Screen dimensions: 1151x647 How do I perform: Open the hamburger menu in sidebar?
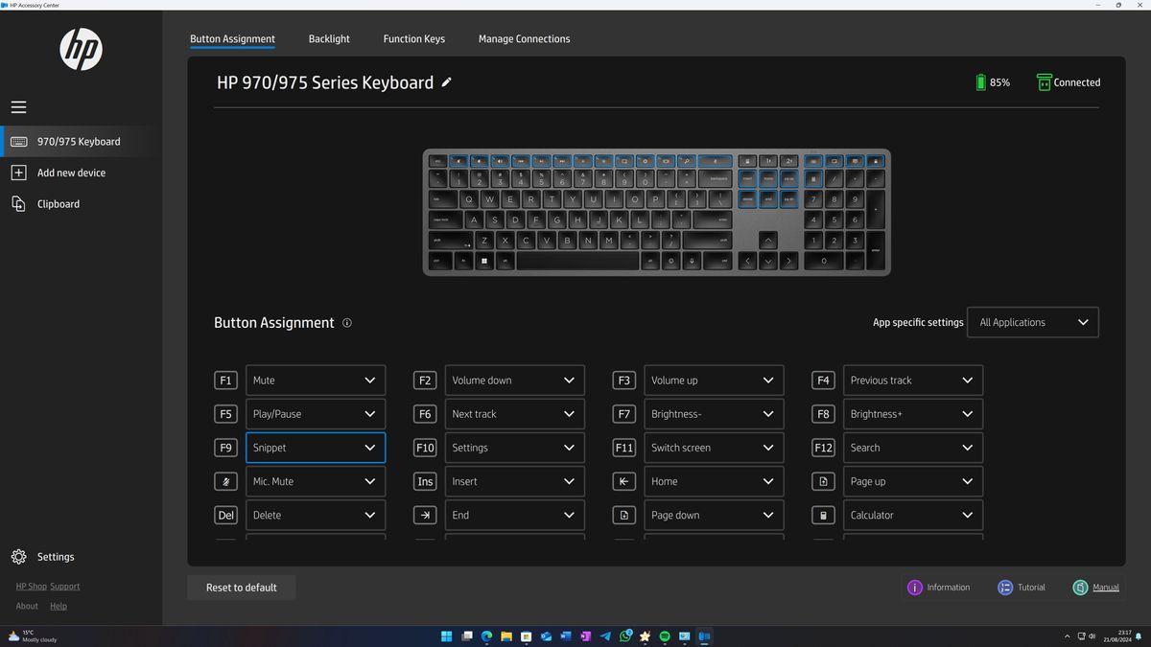19,107
